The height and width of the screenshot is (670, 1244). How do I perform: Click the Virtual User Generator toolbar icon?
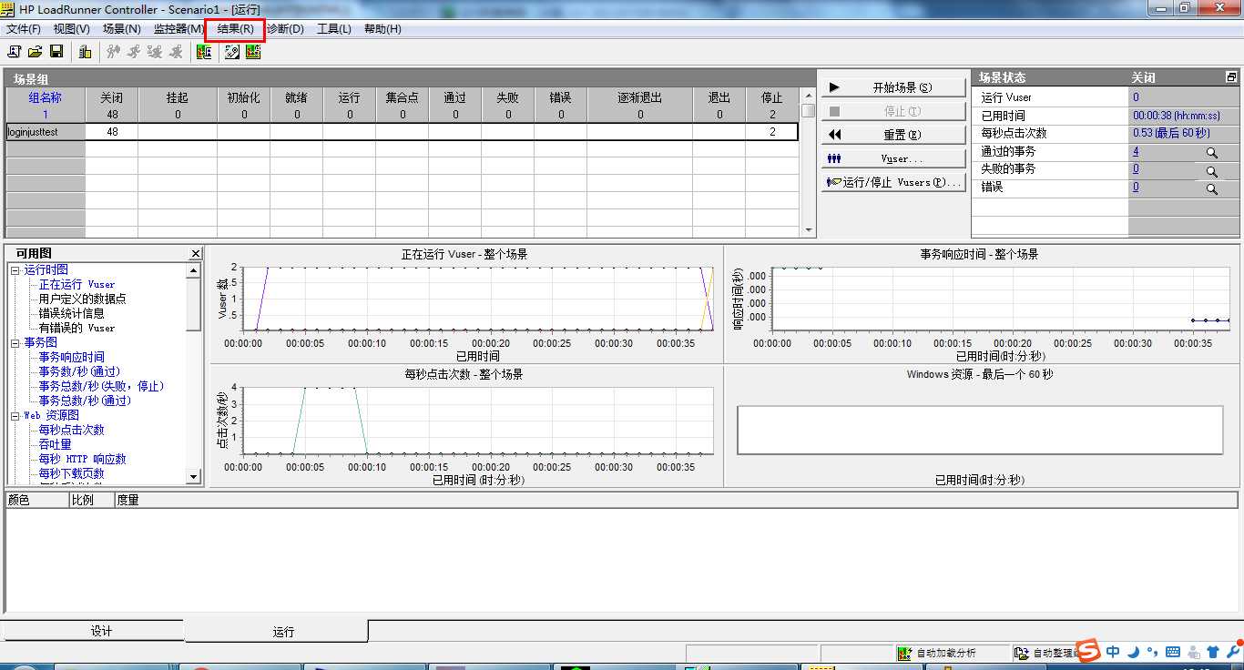(232, 52)
